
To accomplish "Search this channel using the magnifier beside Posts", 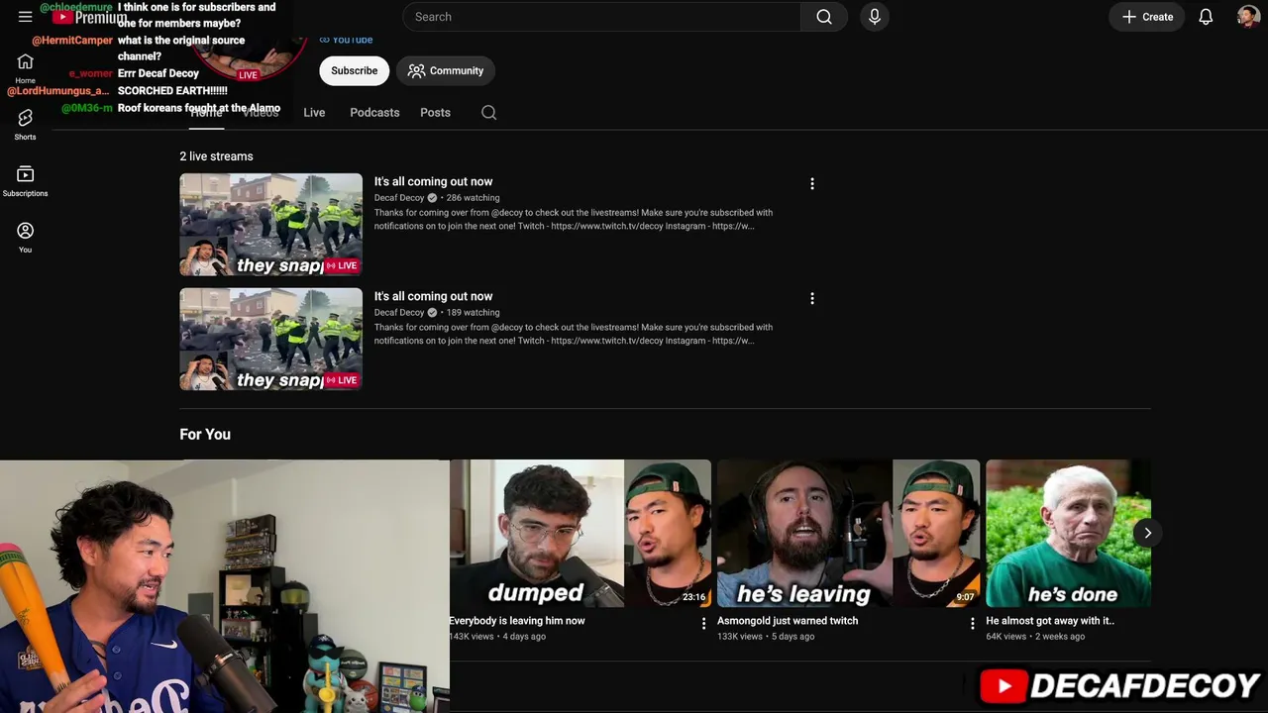I will pyautogui.click(x=489, y=113).
